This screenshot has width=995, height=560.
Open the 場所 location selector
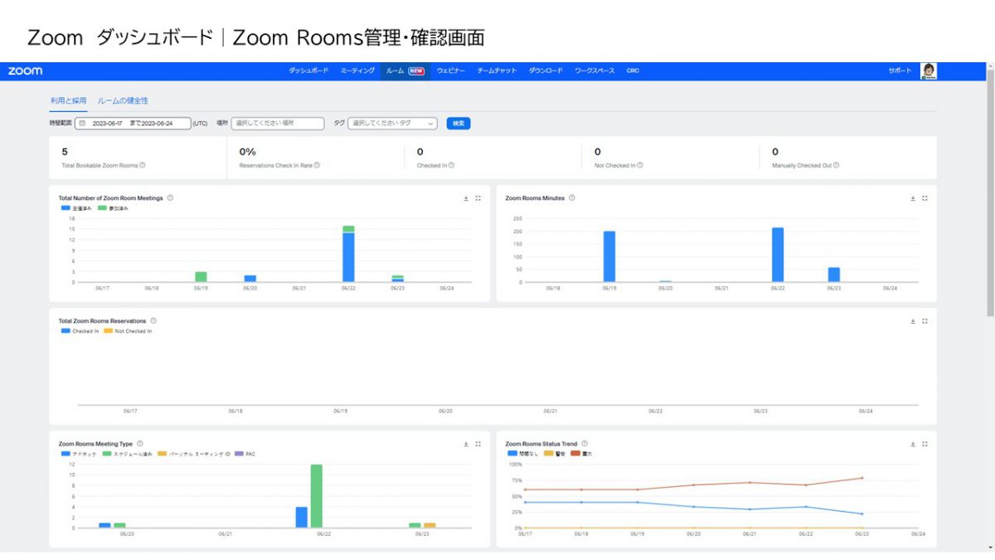(x=278, y=124)
